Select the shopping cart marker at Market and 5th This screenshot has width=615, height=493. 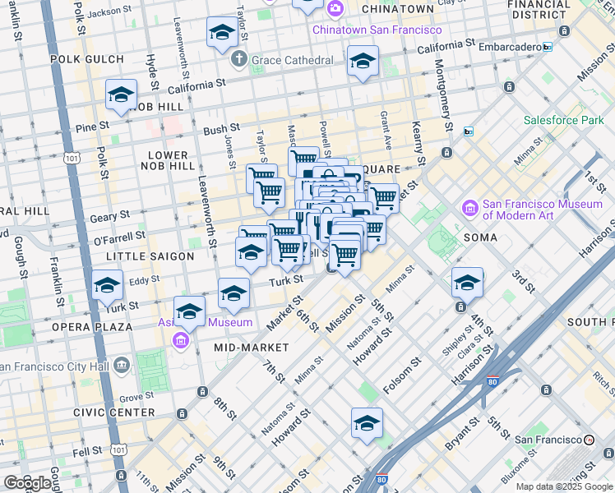tap(344, 255)
